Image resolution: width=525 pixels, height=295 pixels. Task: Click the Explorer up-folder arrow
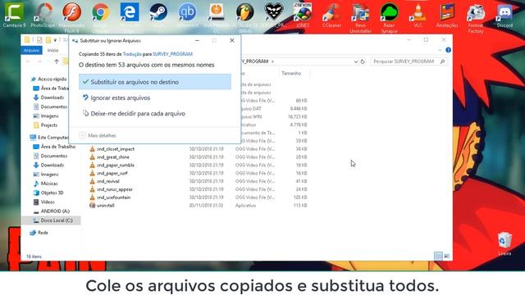pyautogui.click(x=57, y=61)
